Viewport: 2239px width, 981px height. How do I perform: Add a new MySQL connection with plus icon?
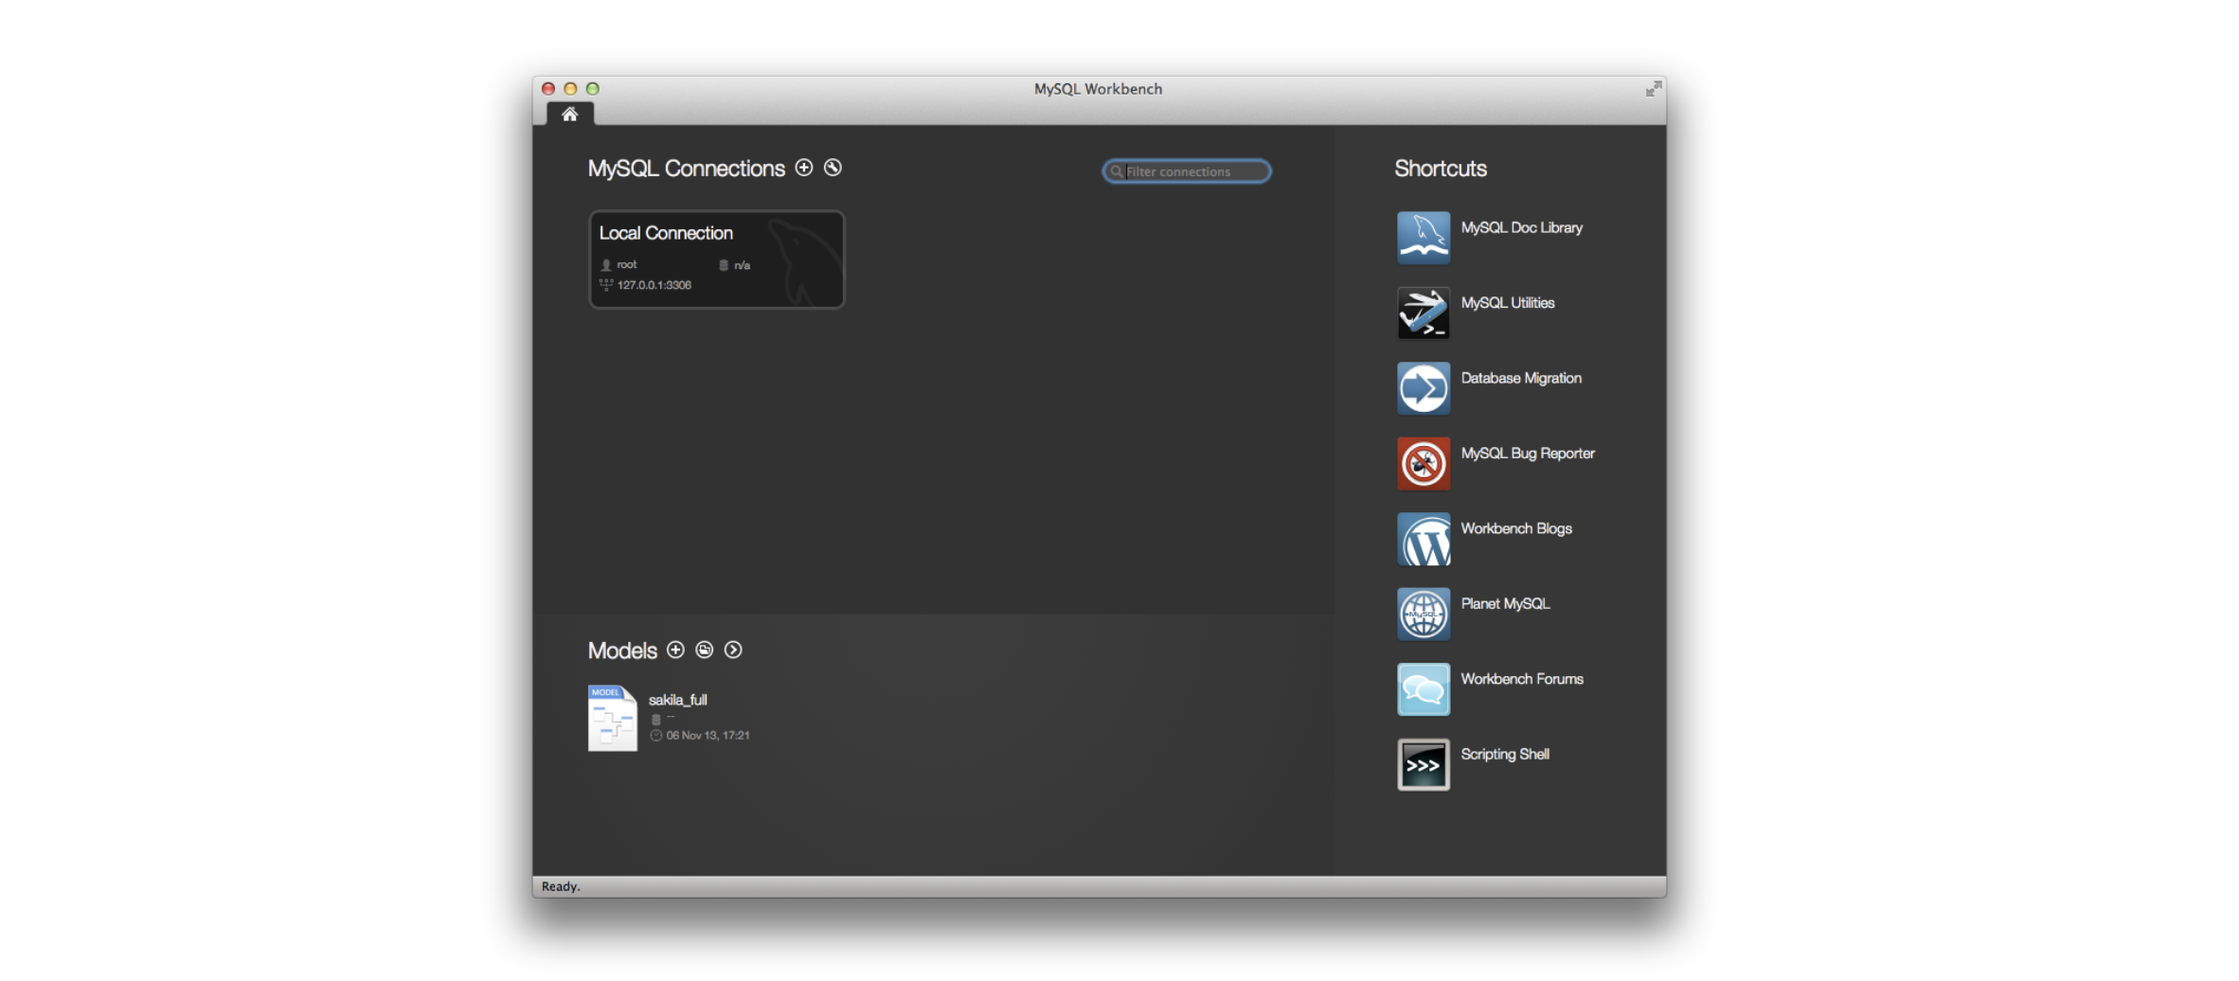click(x=804, y=168)
